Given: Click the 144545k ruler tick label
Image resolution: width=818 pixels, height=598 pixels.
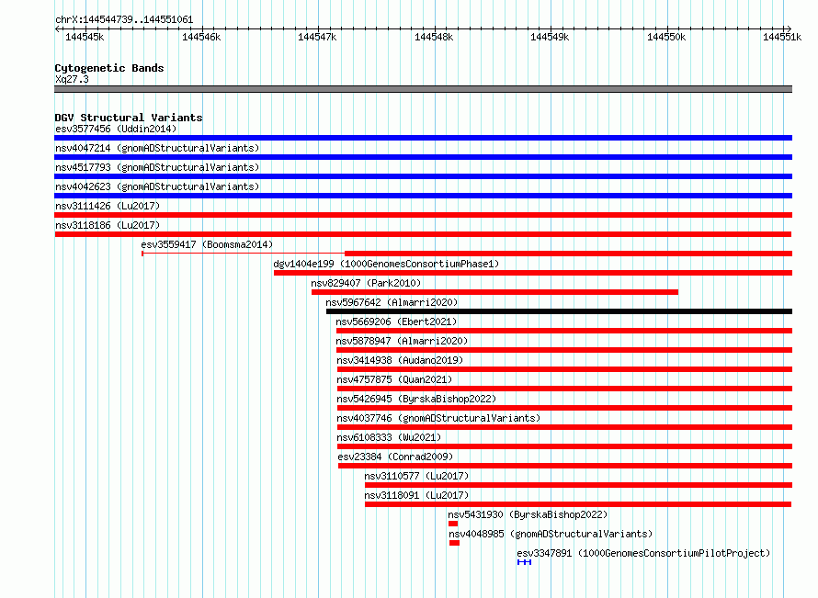Looking at the screenshot, I should 85,37.
